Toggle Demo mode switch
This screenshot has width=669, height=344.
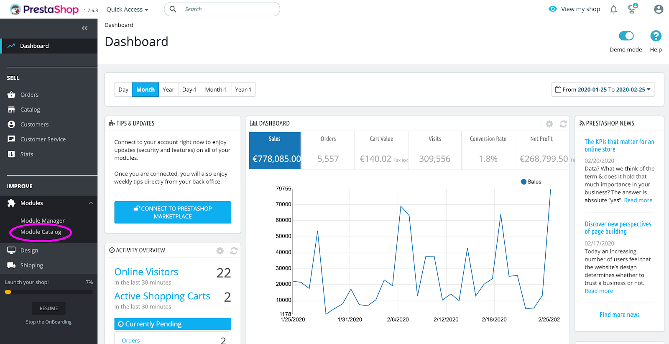(x=626, y=36)
